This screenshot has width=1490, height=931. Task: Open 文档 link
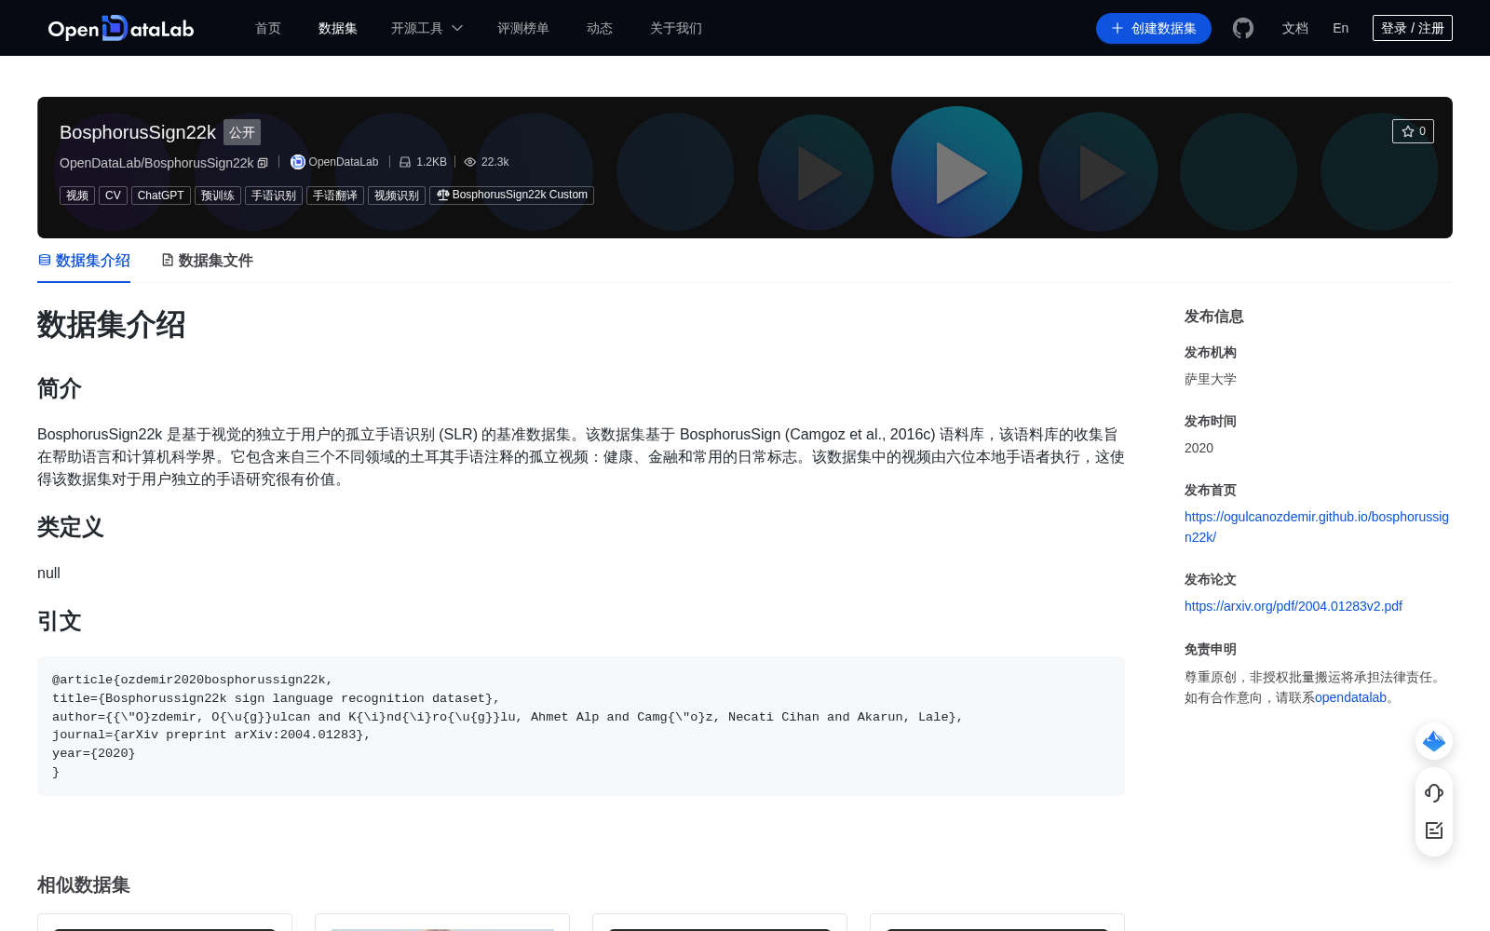coord(1295,28)
